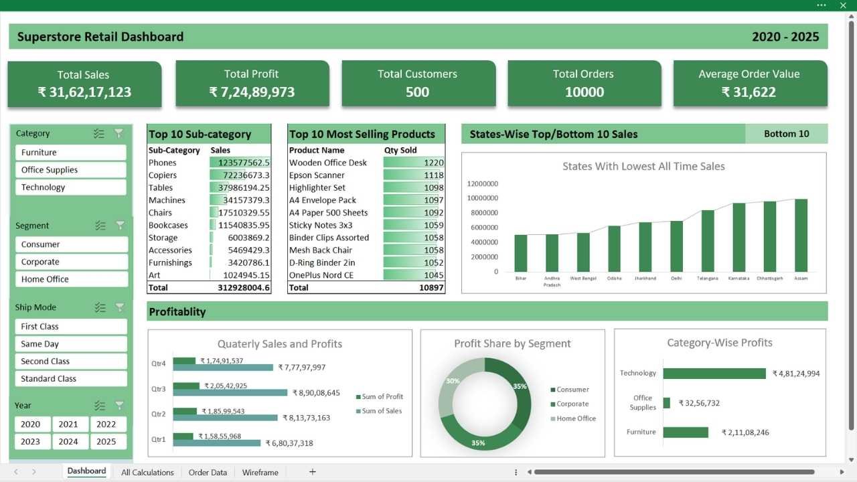Viewport: 857px width, 482px height.
Task: Click the Average Order Value card
Action: tap(750, 84)
